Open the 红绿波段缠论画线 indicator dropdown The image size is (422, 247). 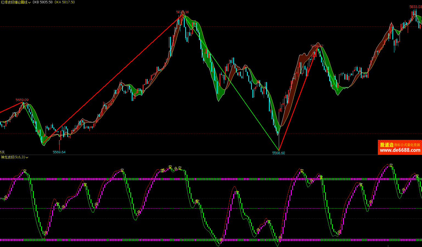coord(29,2)
